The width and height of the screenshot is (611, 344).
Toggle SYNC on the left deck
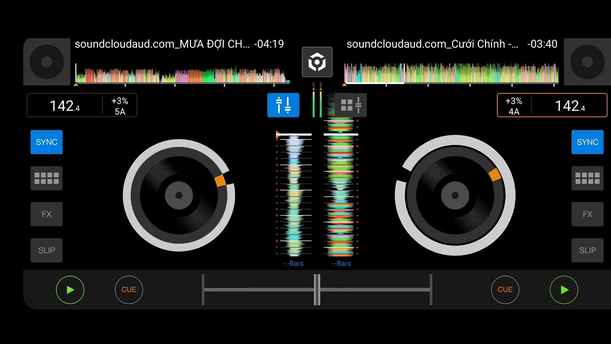(46, 142)
